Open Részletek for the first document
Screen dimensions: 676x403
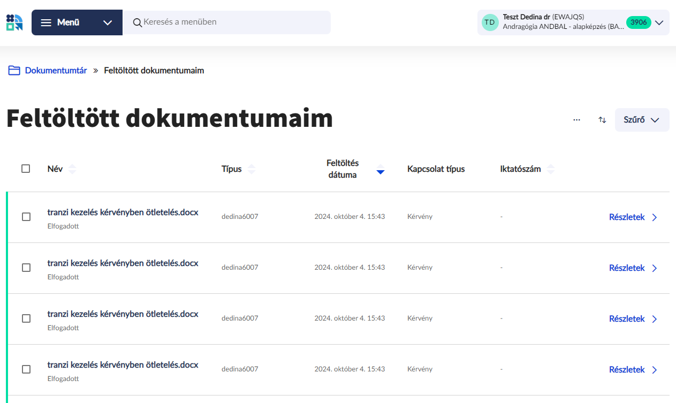pyautogui.click(x=633, y=217)
